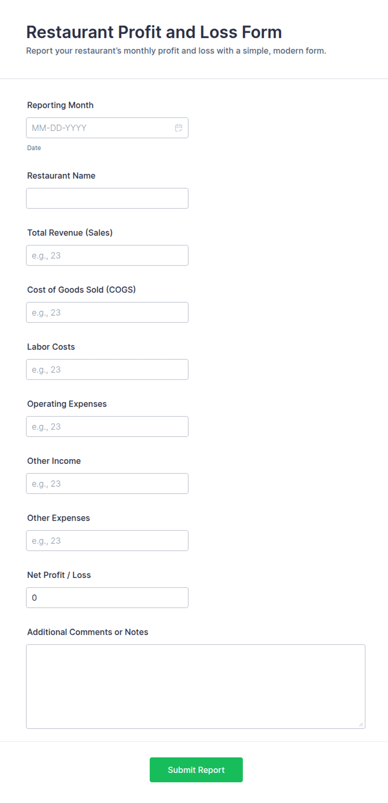Screen dimensions: 388x803
Task: Click the Additional Comments or Notes label
Action: 88,632
